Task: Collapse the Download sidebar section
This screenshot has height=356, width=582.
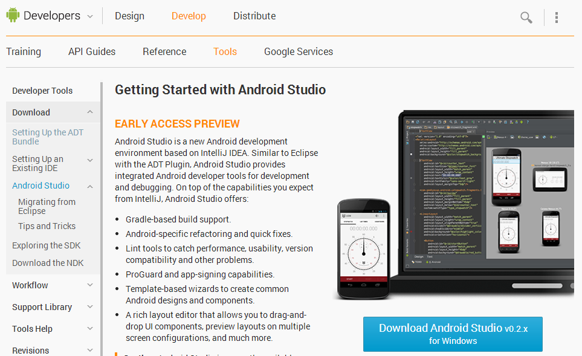Action: 89,112
